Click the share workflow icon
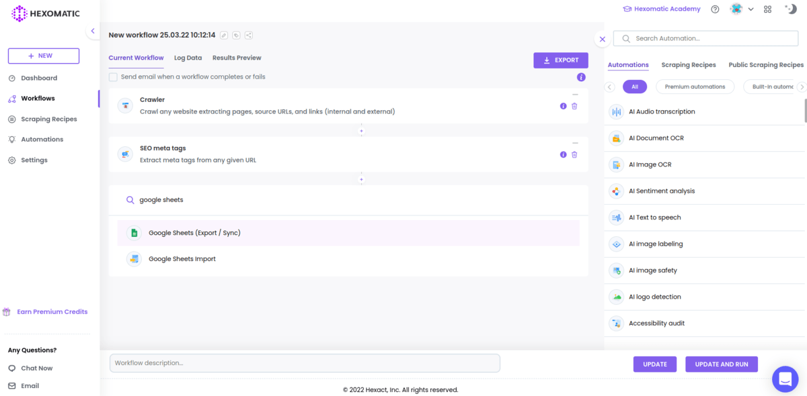 click(x=249, y=35)
